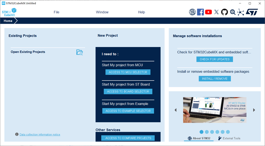Screen dimensions: 265x146
Task: Open the Window menu
Action: (x=102, y=12)
